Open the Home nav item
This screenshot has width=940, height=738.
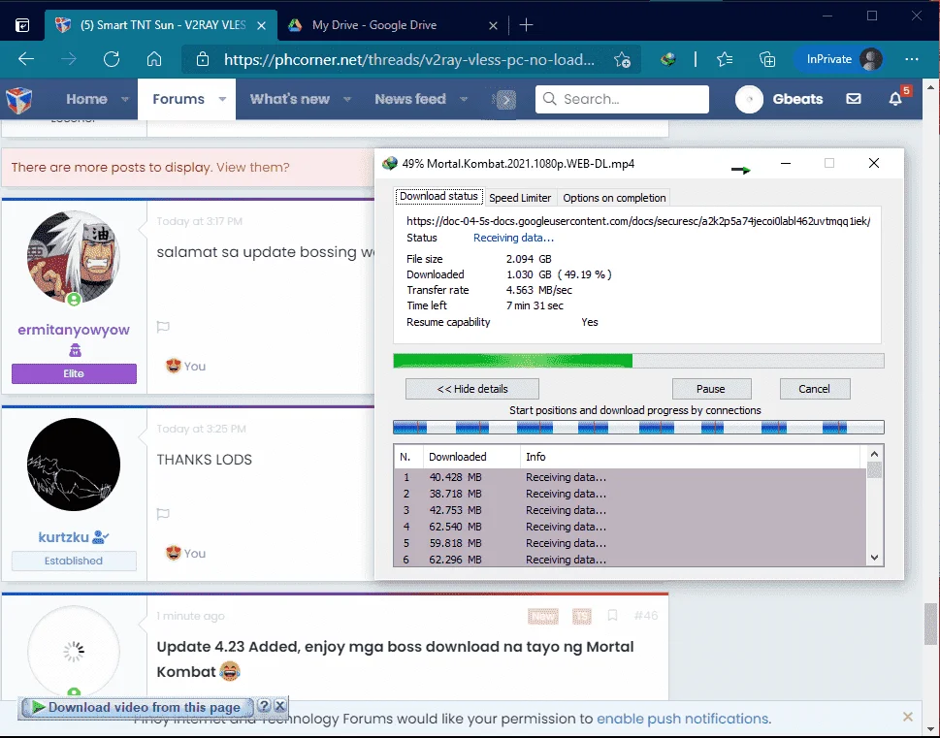86,99
